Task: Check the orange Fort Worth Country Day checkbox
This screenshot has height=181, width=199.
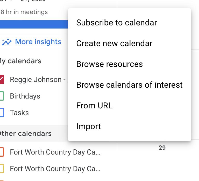Action: pos(1,152)
